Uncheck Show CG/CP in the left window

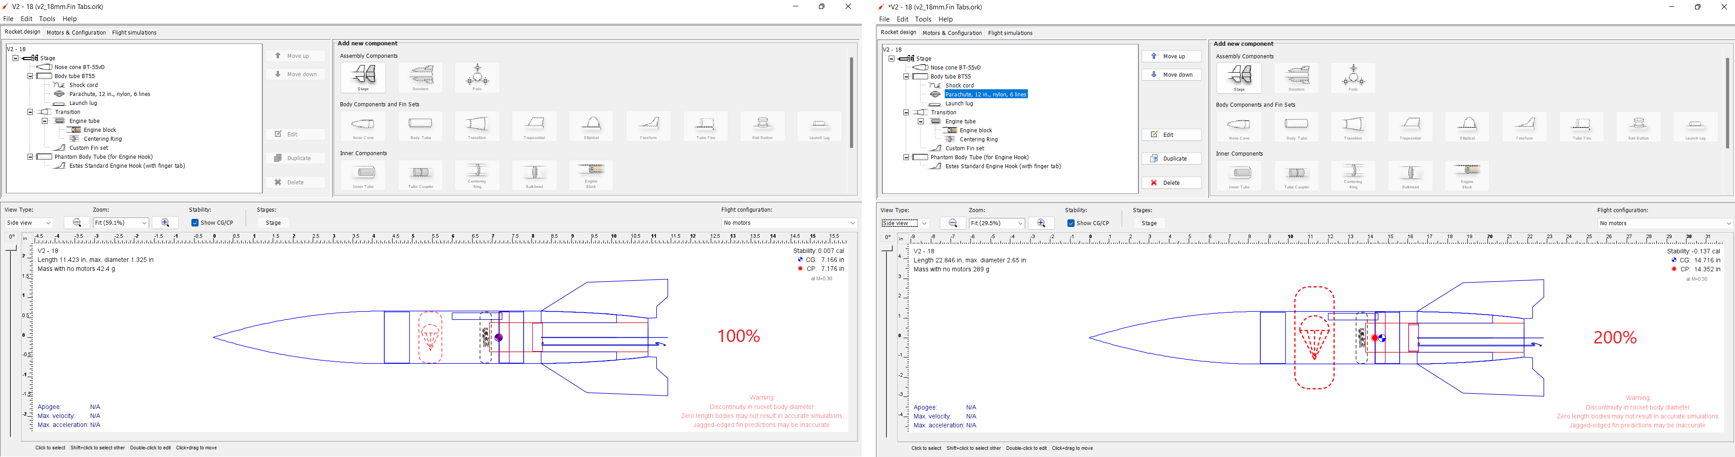[195, 222]
